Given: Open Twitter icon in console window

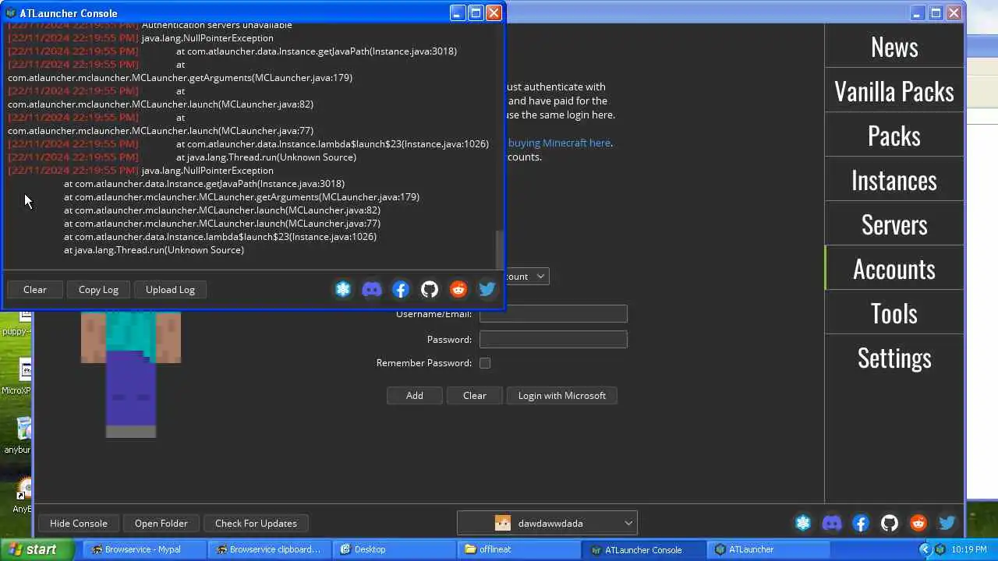Looking at the screenshot, I should click(x=487, y=290).
